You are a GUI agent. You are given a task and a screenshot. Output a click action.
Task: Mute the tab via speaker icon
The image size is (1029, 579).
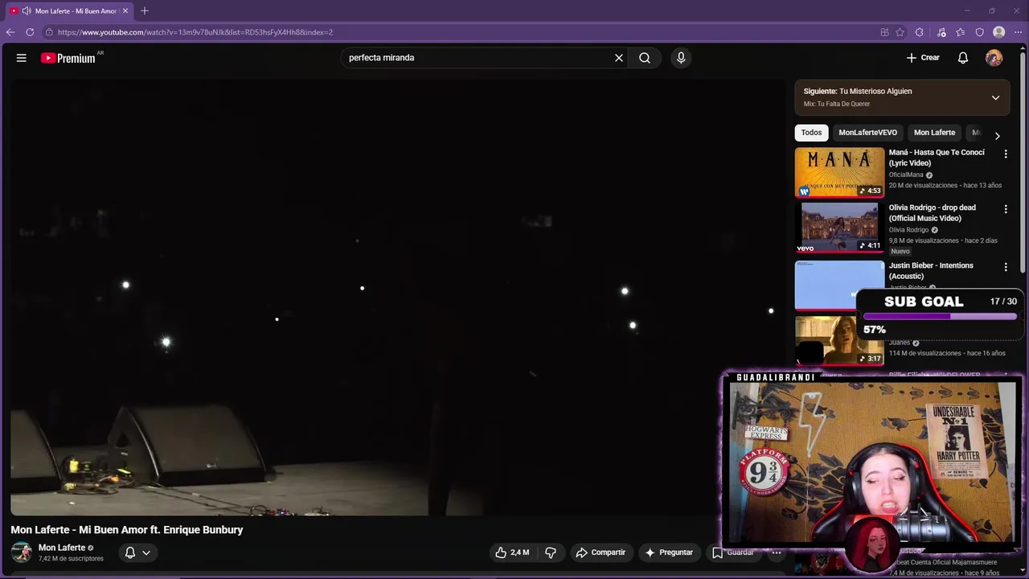[27, 11]
